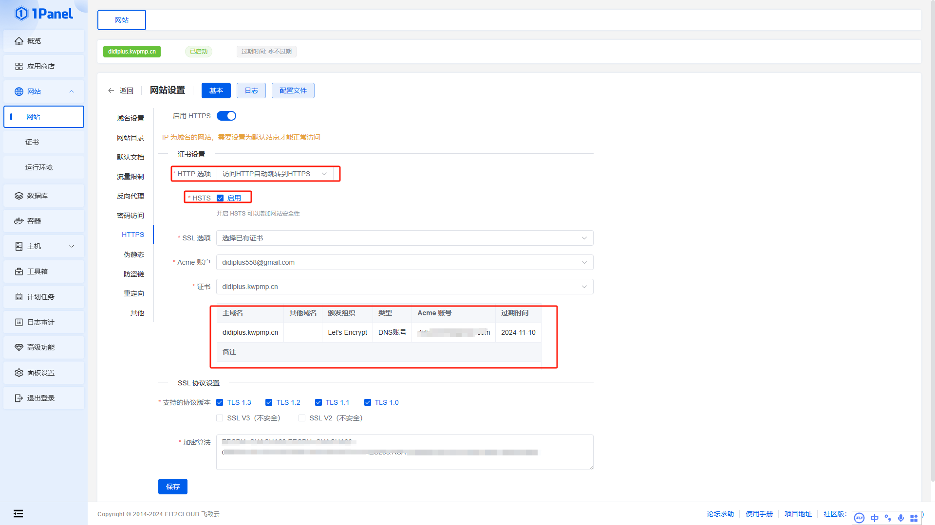Open the 容器 docker whale icon

click(19, 221)
